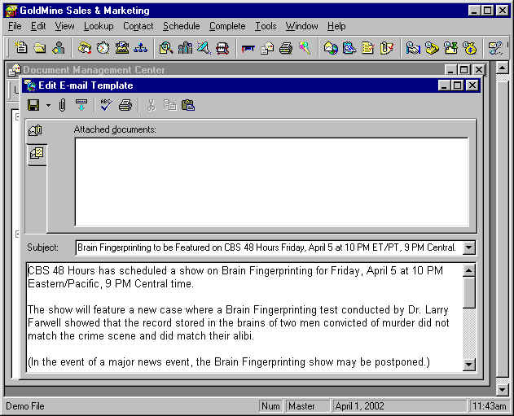Click the 'Num' status bar indicator
This screenshot has width=514, height=416.
click(x=270, y=406)
